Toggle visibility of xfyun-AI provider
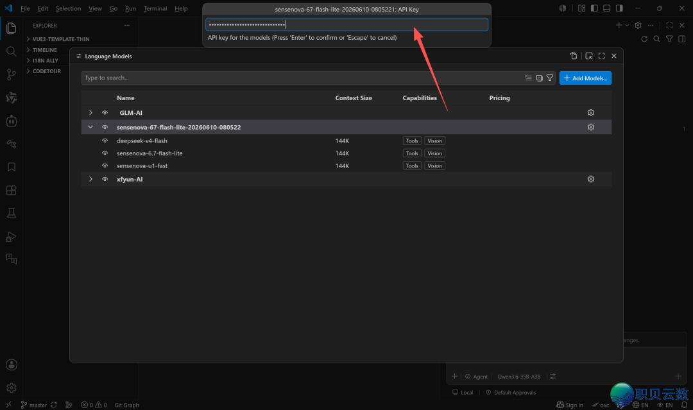This screenshot has width=693, height=410. click(105, 180)
